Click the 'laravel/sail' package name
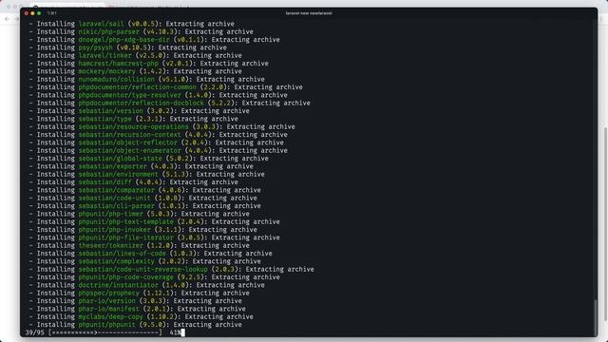 [x=101, y=24]
